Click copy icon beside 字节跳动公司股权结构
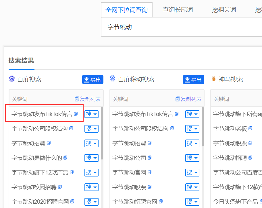This screenshot has width=262, height=208. tap(71, 128)
